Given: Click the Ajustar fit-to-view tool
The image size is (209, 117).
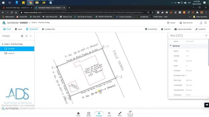Looking at the screenshot, I should 88,114.
